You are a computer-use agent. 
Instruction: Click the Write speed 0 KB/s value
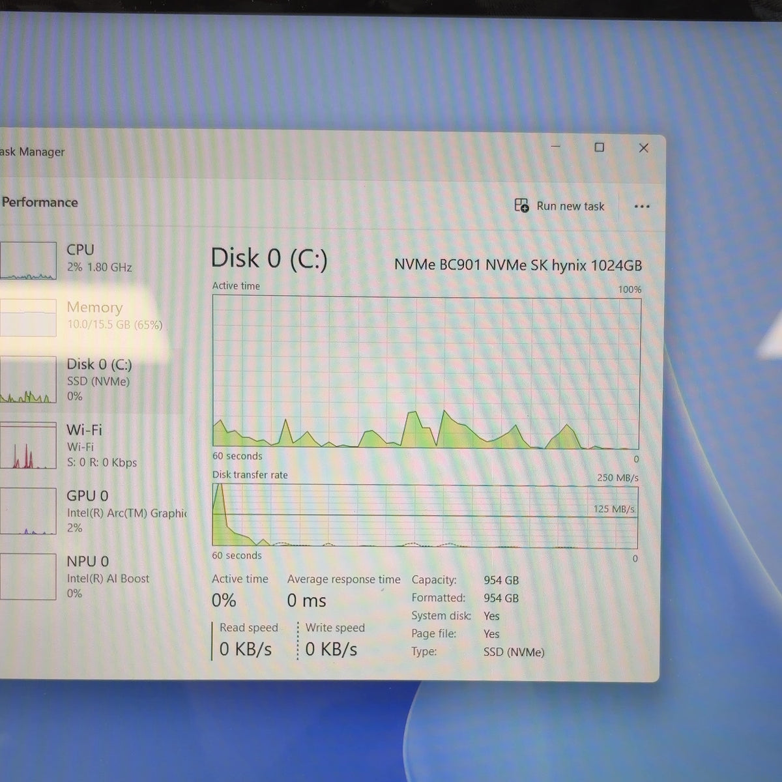pos(331,649)
